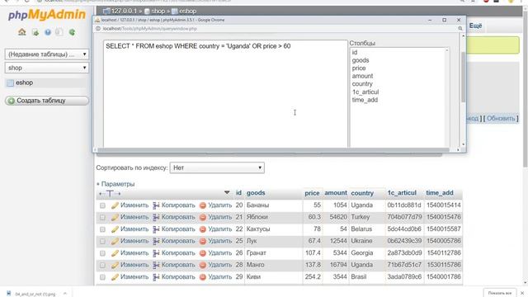
Task: Click the copy icon for Лук row
Action: click(156, 242)
